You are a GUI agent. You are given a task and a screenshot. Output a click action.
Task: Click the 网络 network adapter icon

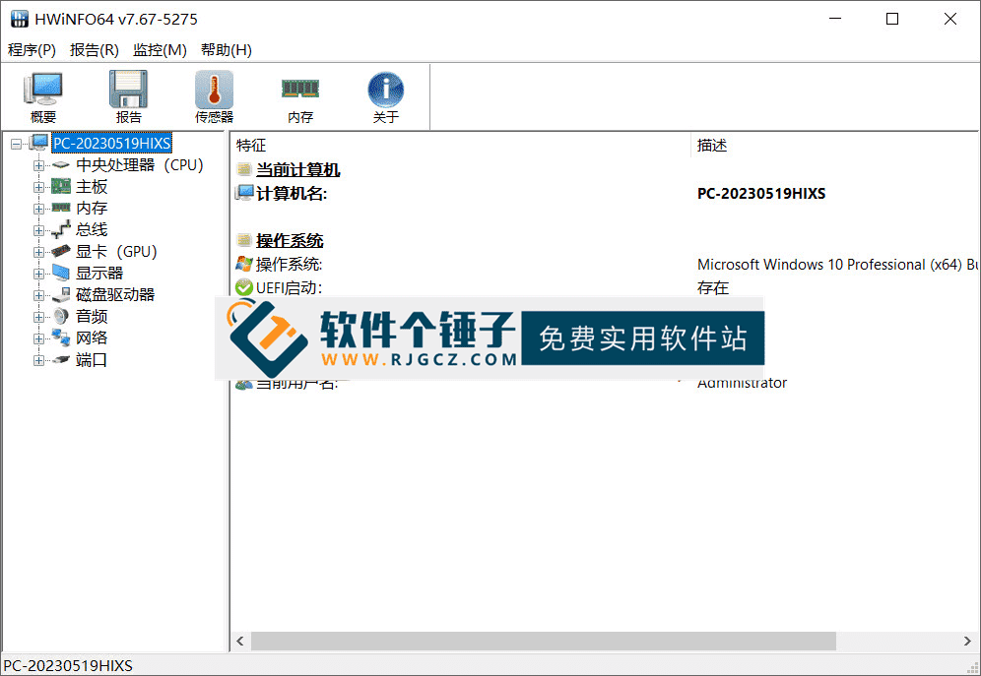[60, 338]
